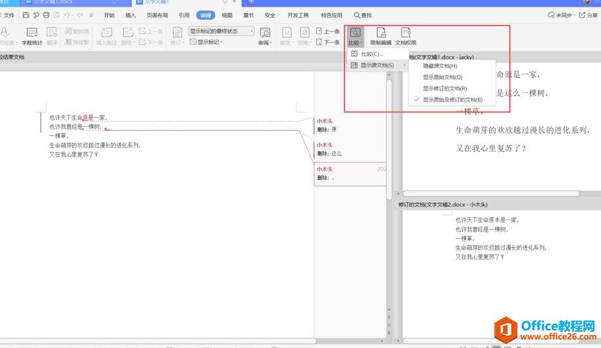Click 生命萌芽的欢欣 line in original document pane

[x=523, y=130]
